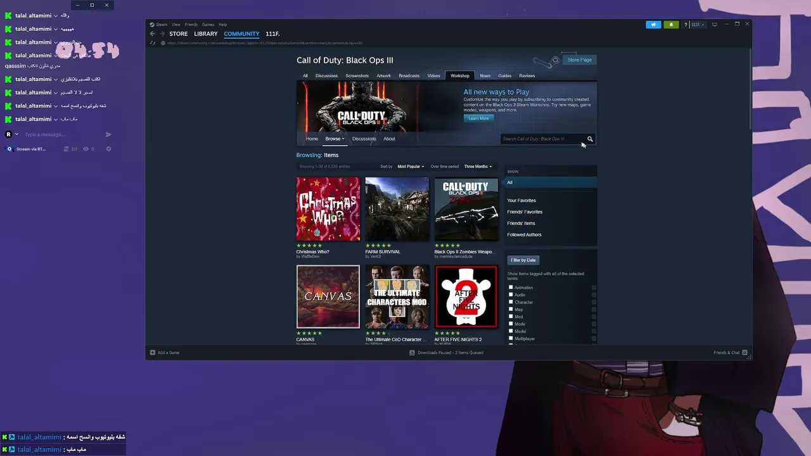This screenshot has height=456, width=811.
Task: Check the Character tag checkbox
Action: [511, 302]
